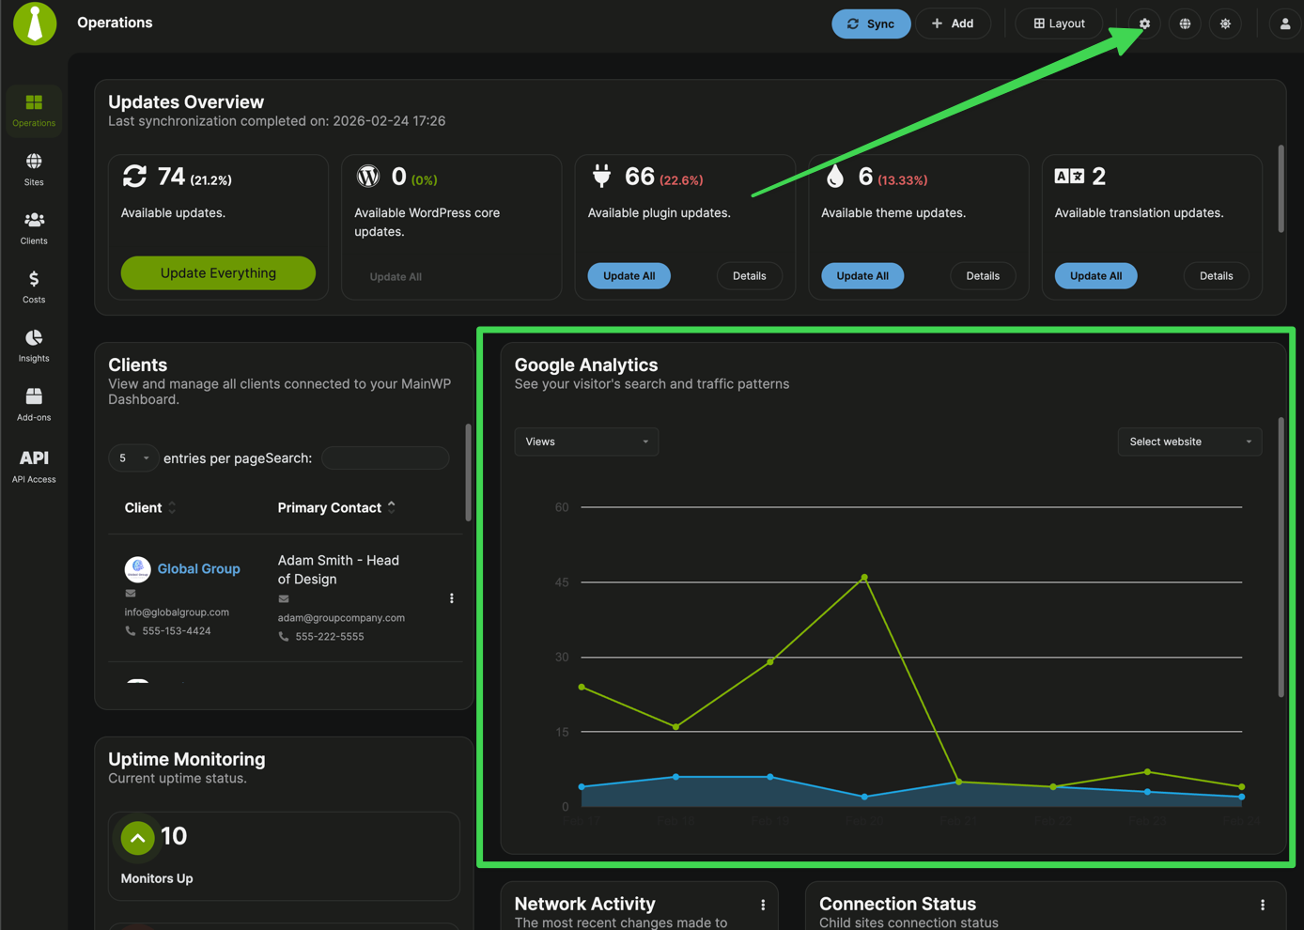The image size is (1304, 930).
Task: Open the entries per page dropdown
Action: [132, 457]
